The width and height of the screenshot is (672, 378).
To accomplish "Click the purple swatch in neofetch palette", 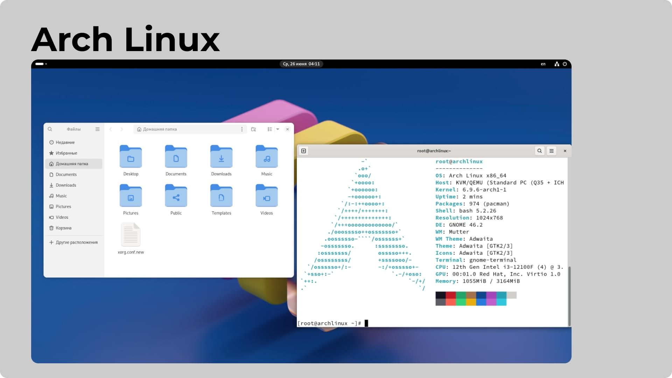I will (491, 295).
